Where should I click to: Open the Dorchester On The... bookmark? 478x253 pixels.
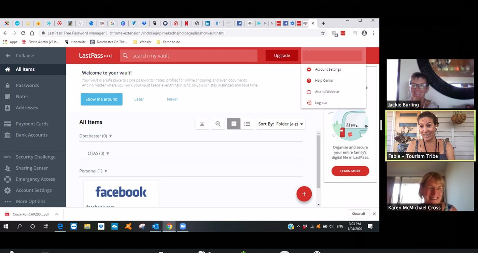point(109,42)
